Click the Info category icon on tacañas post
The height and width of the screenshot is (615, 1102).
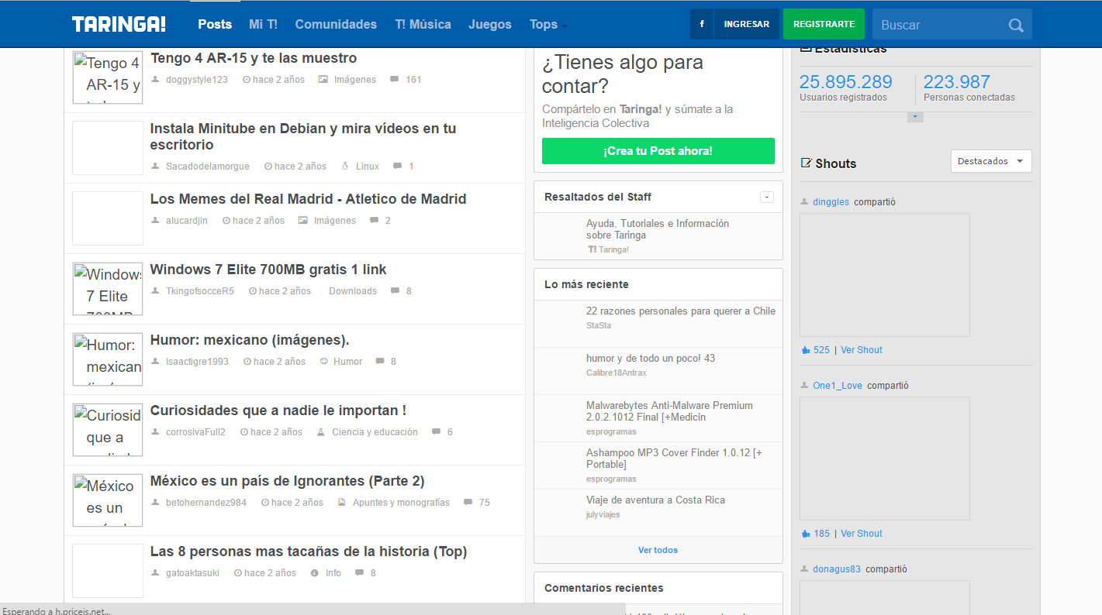click(x=315, y=573)
